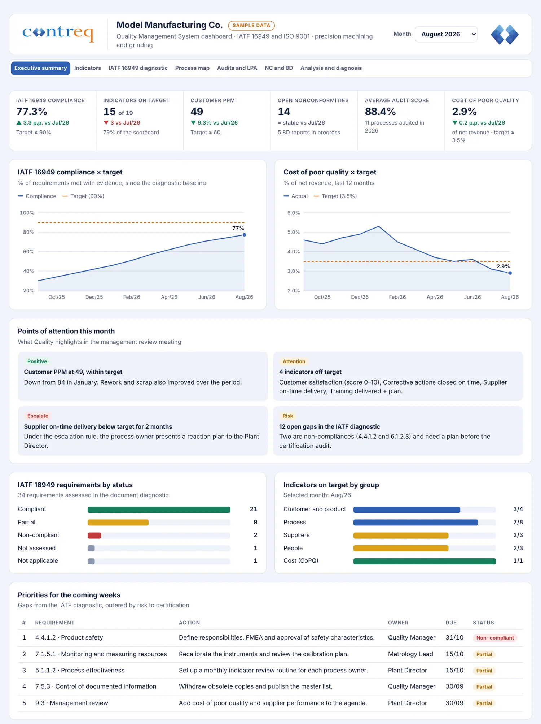541x724 pixels.
Task: Click the SAMPLE DATA badge
Action: [x=251, y=25]
